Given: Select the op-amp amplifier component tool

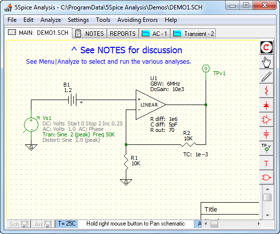Looking at the screenshot, I should (x=266, y=119).
